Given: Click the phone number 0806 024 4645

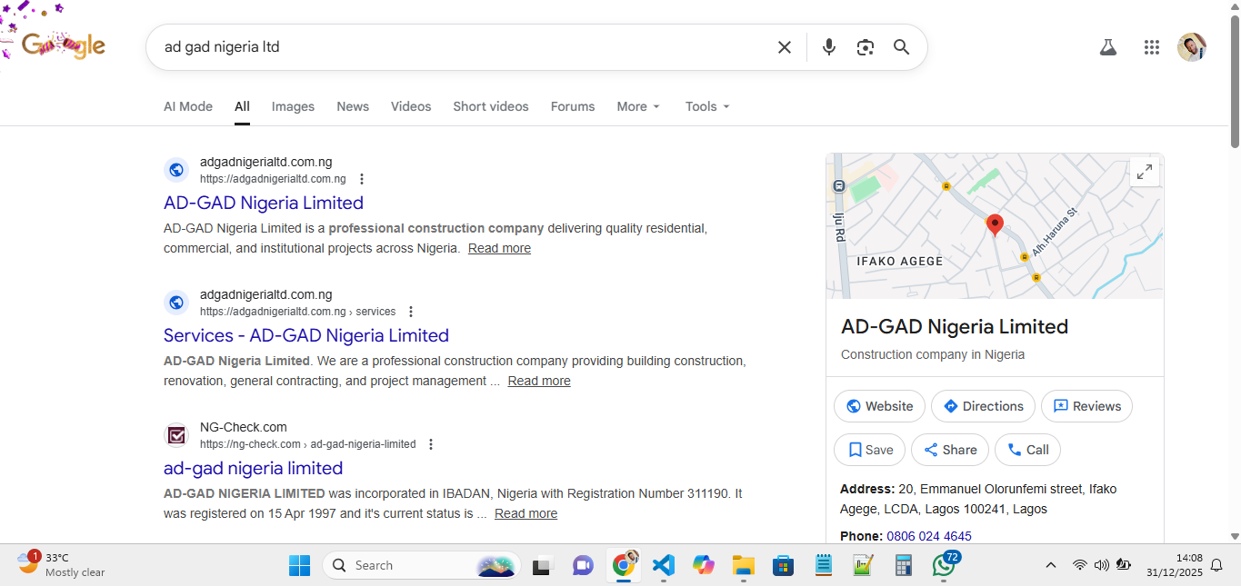Looking at the screenshot, I should (928, 536).
